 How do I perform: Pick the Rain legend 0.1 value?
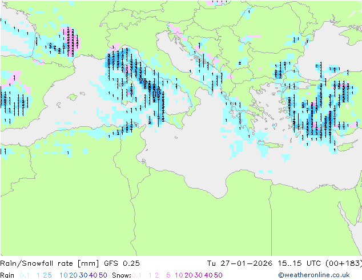coord(25,275)
